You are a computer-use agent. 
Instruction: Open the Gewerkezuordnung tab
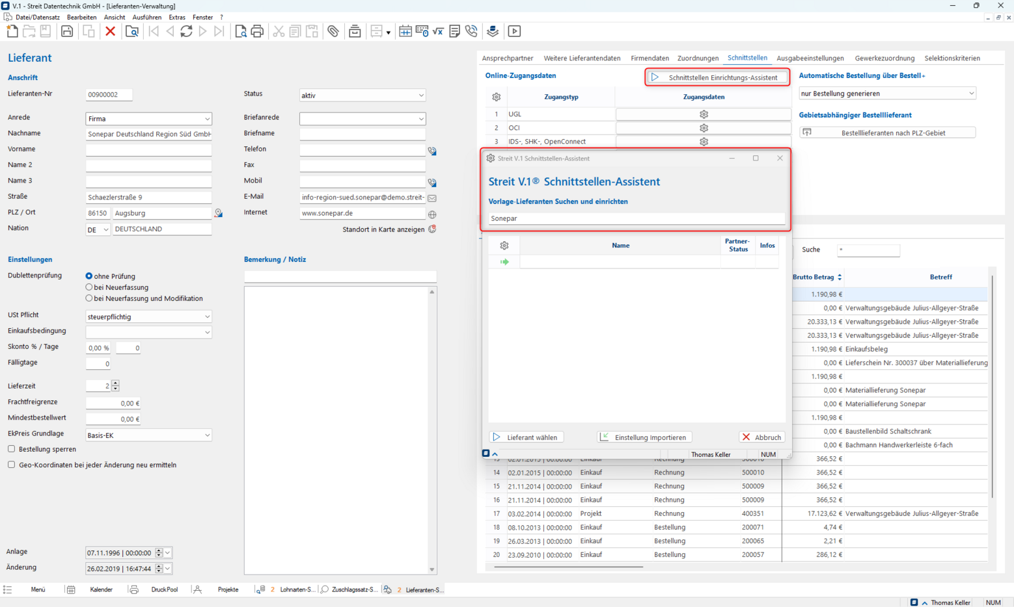click(x=884, y=58)
